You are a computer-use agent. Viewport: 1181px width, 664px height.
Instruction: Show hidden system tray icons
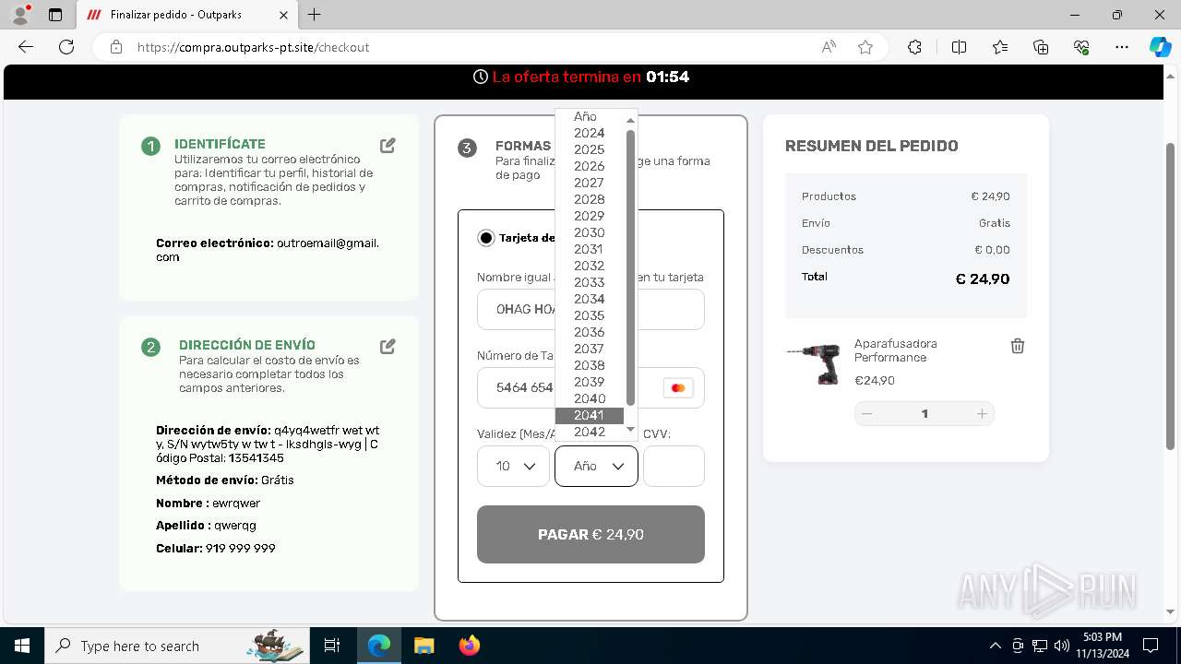995,646
